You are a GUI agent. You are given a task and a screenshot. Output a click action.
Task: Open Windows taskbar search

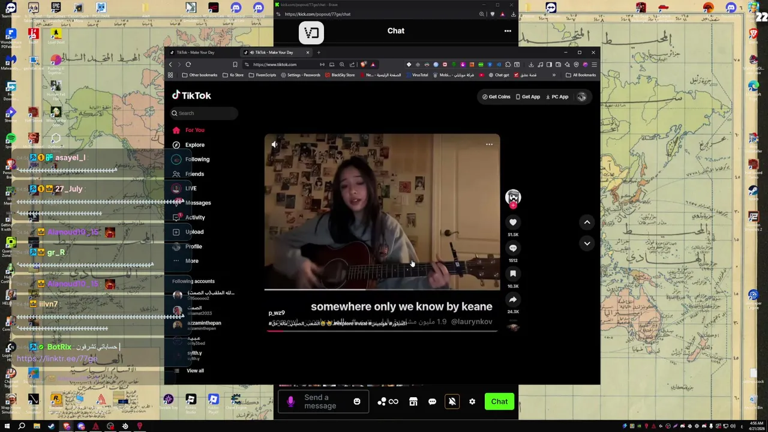(22, 427)
